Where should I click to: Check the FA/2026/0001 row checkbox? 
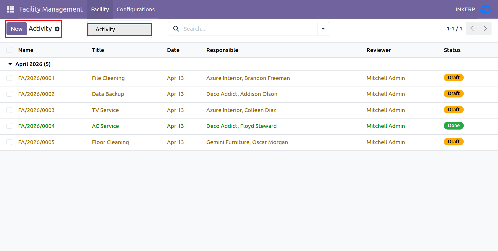9,78
